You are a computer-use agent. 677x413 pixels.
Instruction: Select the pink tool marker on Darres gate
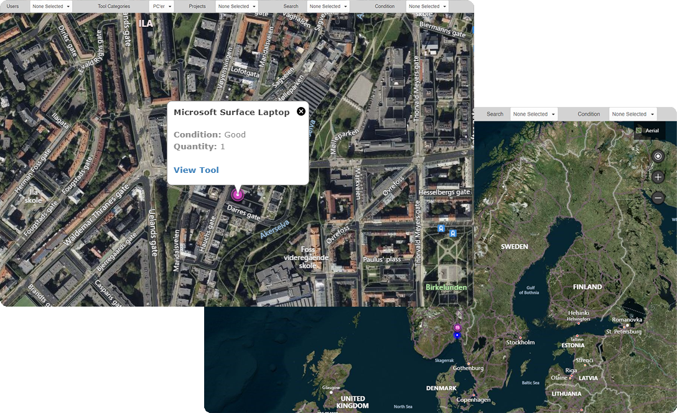tap(237, 195)
